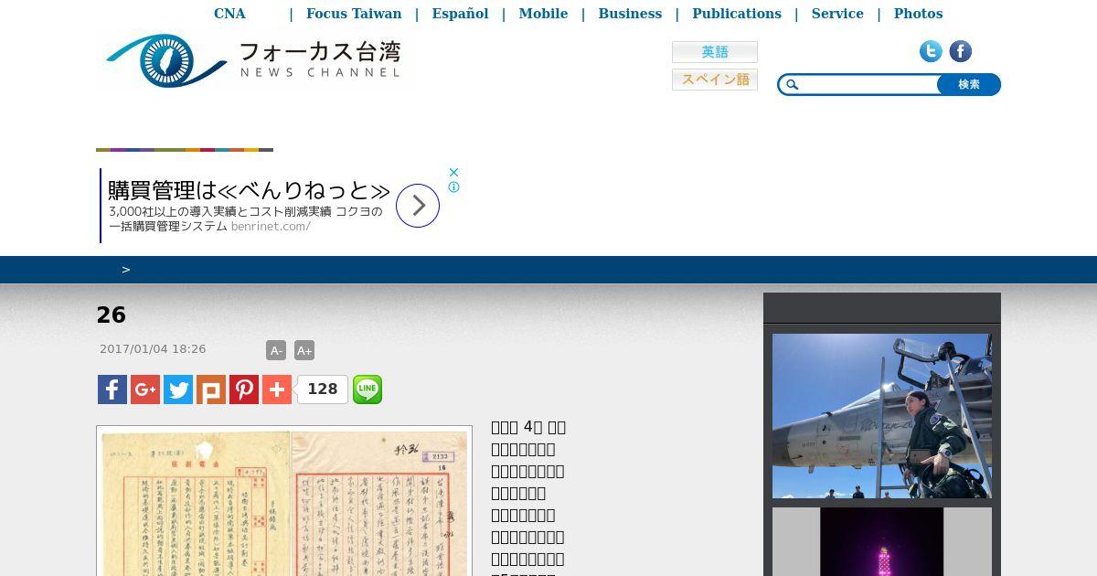This screenshot has height=576, width=1097.
Task: Increase font size with A+ button
Action: [304, 350]
